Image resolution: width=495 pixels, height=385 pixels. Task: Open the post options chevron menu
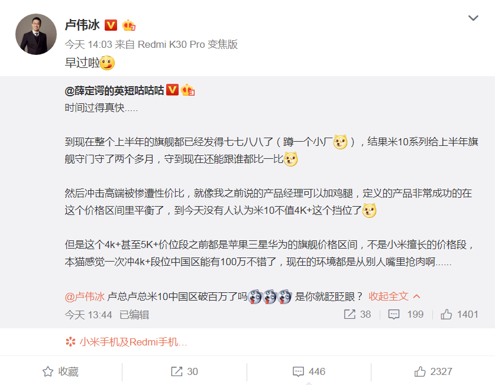(x=473, y=18)
